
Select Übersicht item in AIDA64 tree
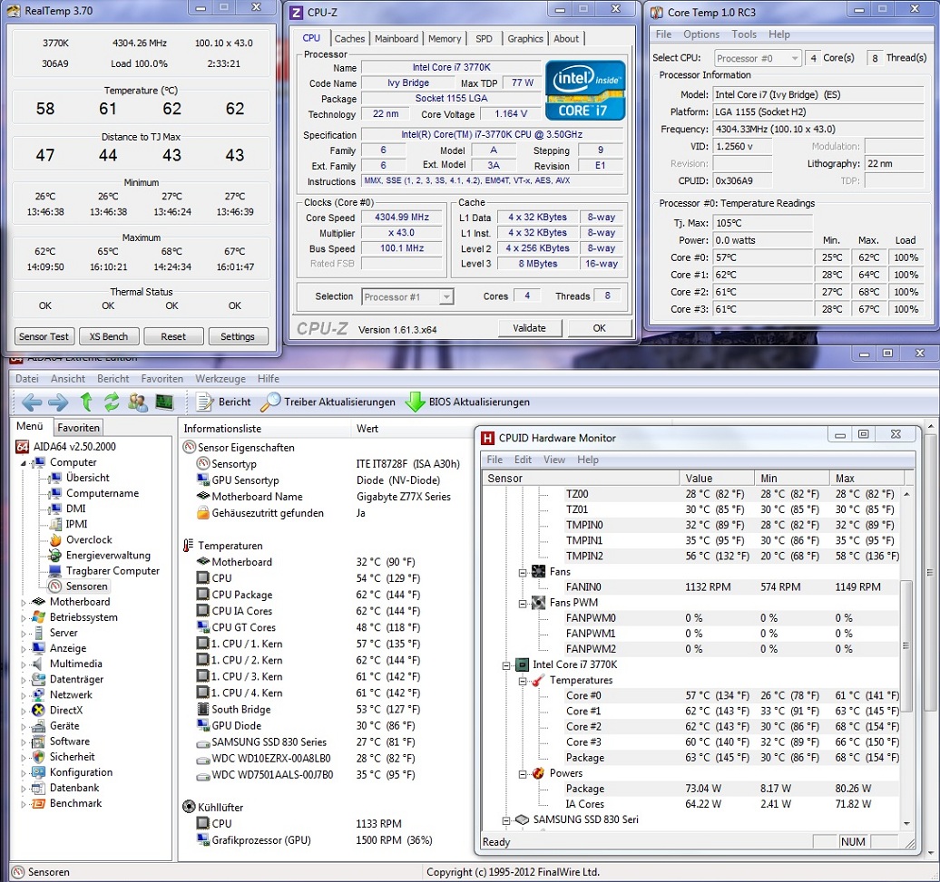[x=87, y=478]
